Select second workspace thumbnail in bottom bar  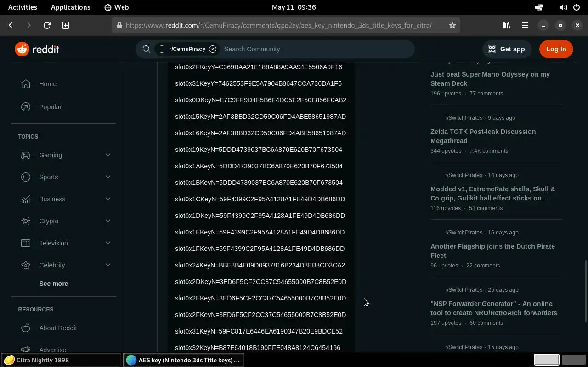[574, 360]
